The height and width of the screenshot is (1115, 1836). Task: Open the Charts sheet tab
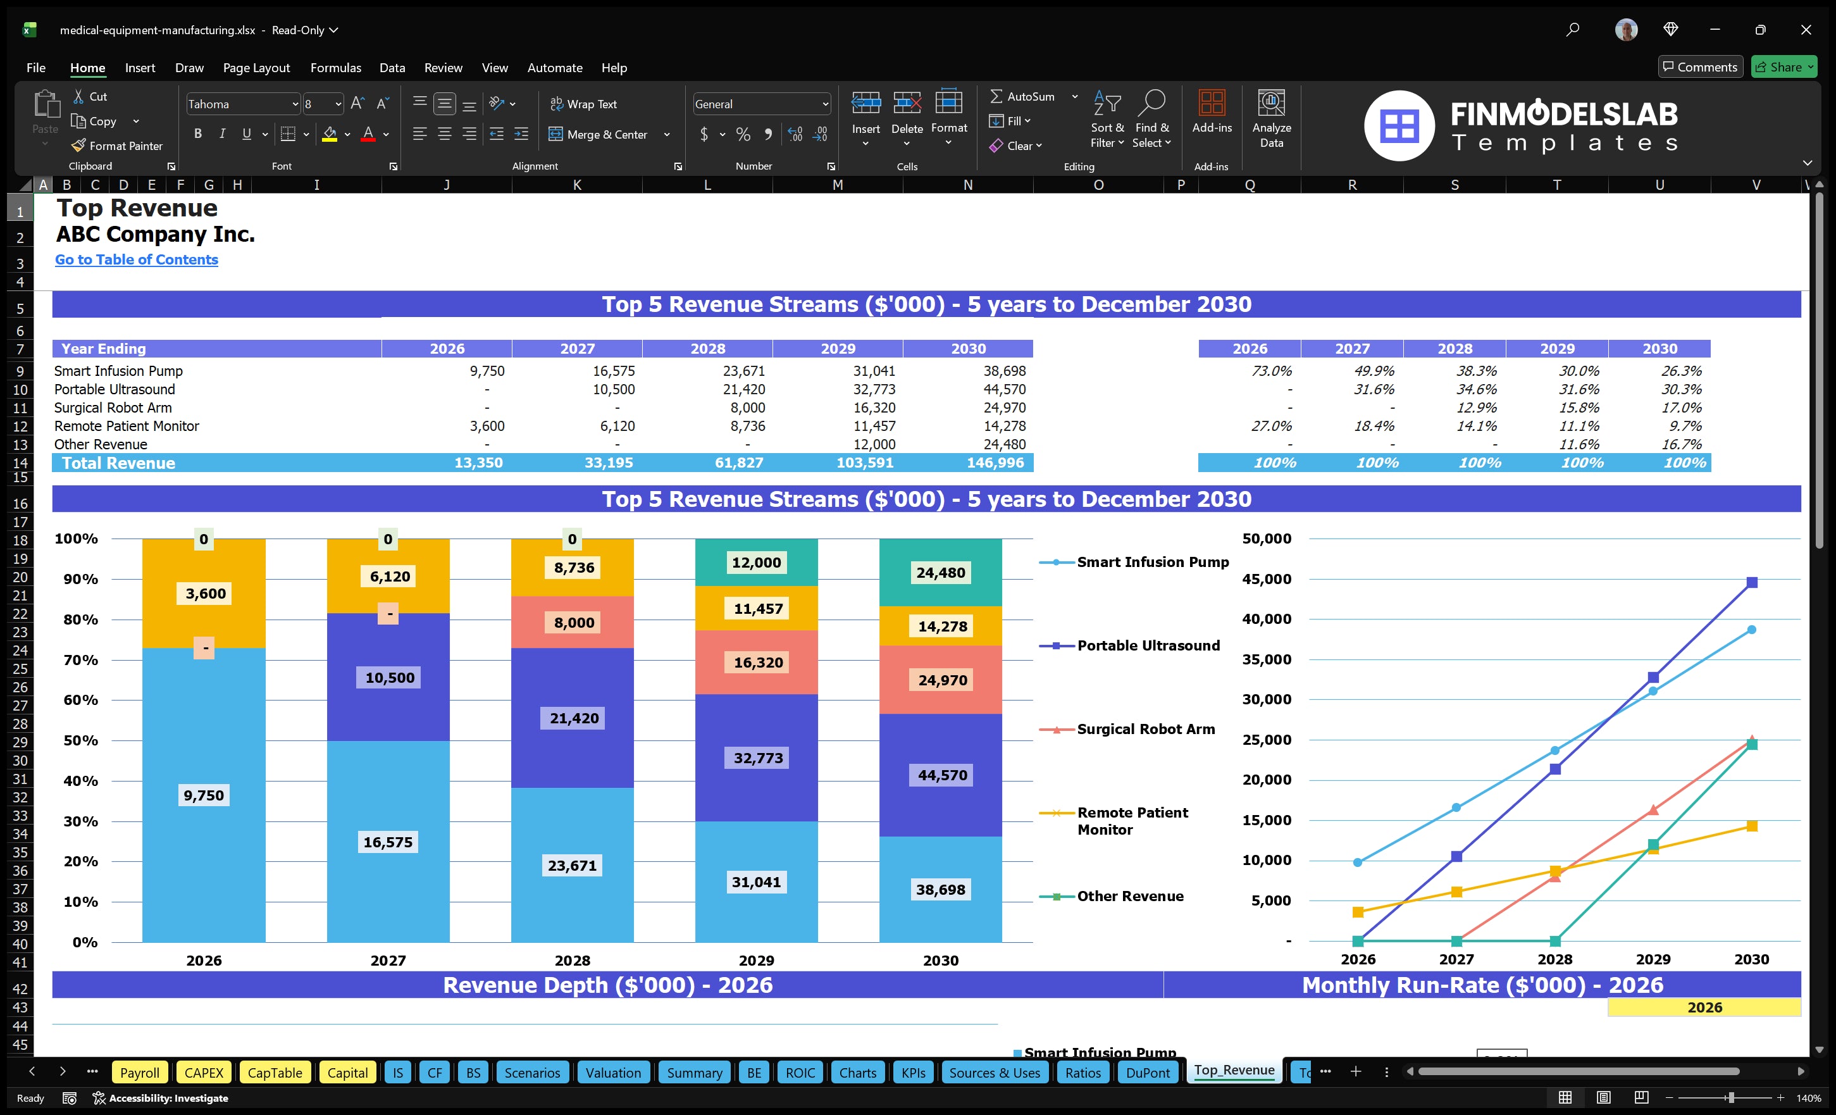(x=857, y=1072)
